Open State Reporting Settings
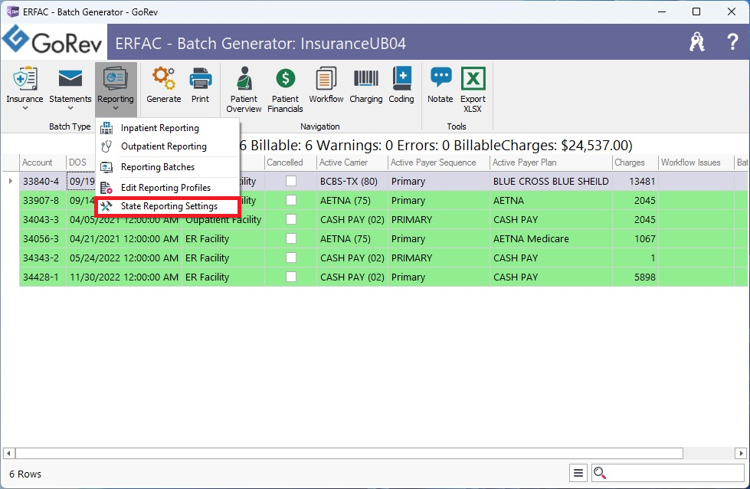750x489 pixels. coord(168,206)
